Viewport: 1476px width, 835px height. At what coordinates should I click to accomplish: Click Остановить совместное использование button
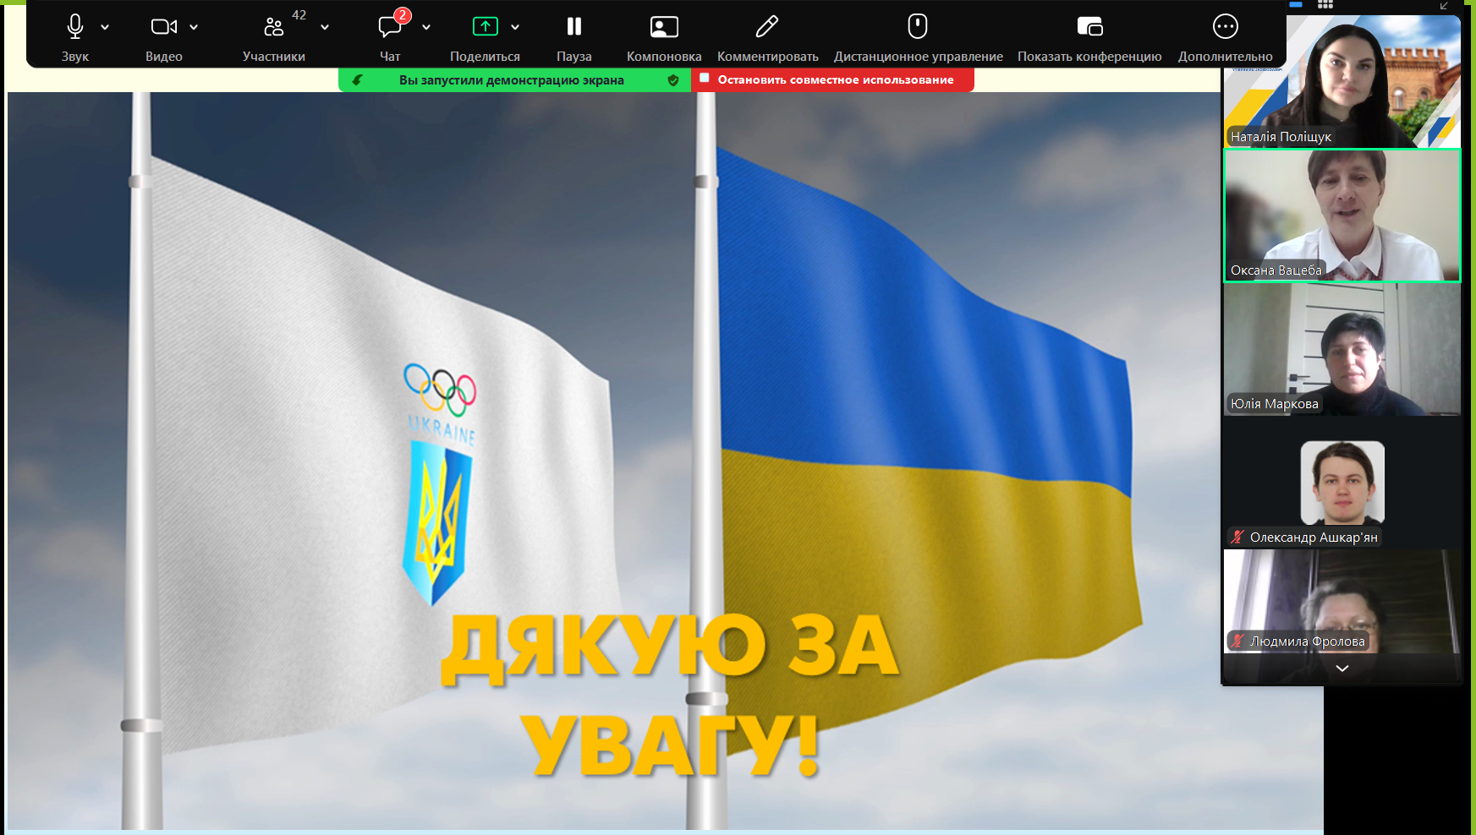833,80
